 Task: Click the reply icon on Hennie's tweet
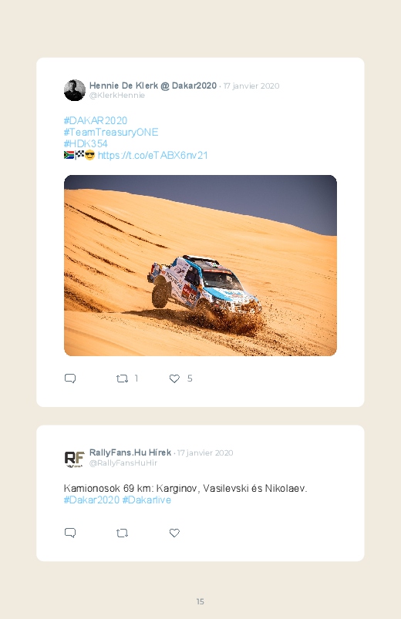click(x=70, y=378)
